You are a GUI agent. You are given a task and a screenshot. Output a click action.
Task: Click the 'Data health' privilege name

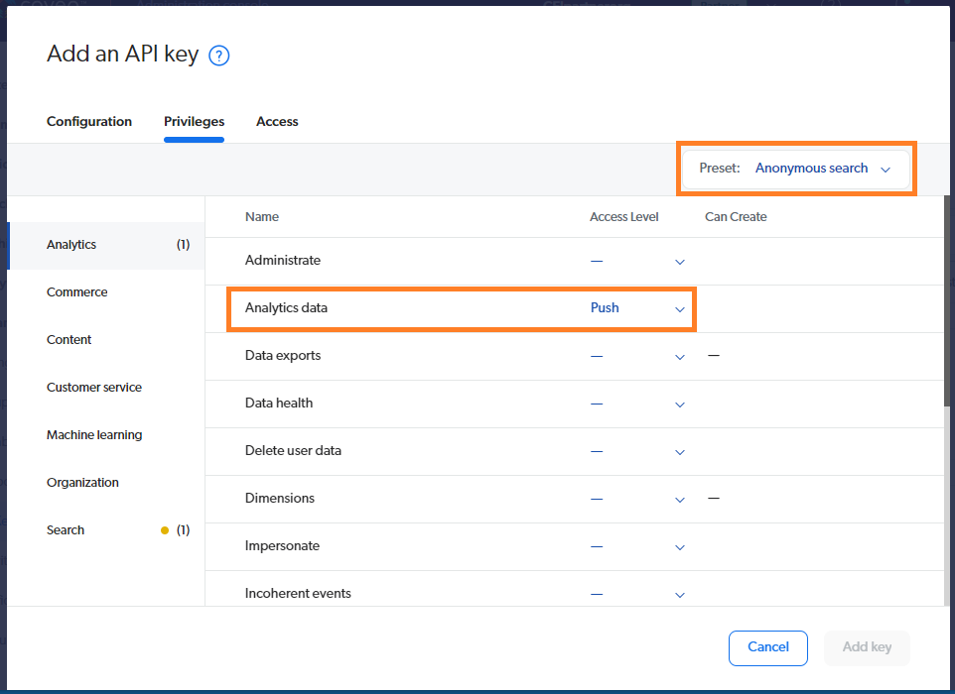click(x=279, y=403)
